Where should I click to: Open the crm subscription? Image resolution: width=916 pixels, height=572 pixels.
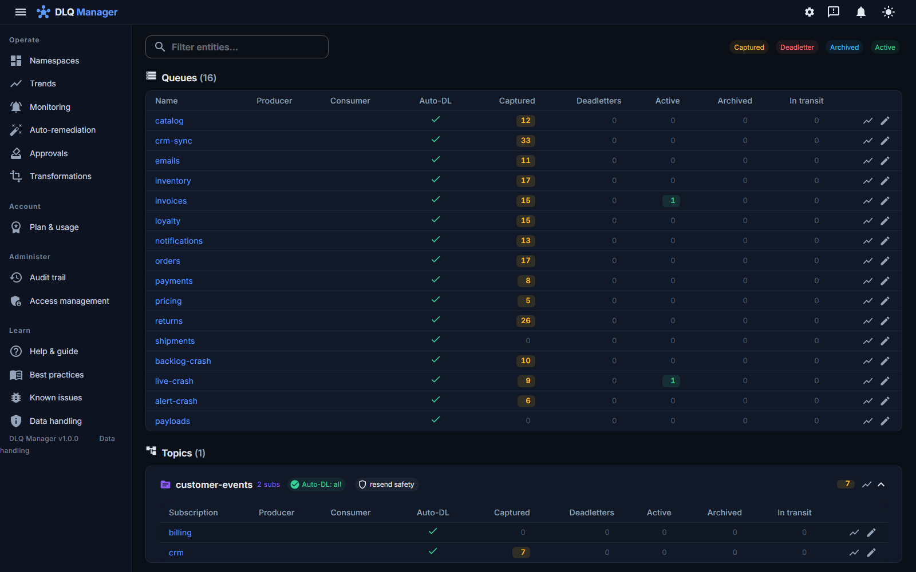tap(176, 553)
